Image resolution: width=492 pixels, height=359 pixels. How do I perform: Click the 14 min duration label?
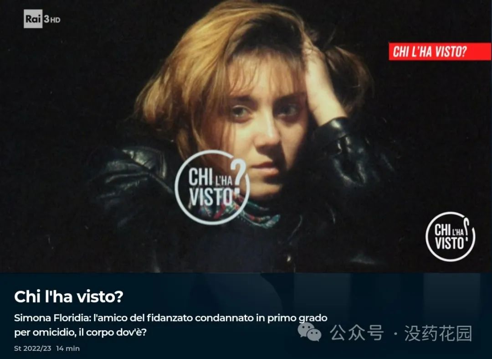point(68,349)
